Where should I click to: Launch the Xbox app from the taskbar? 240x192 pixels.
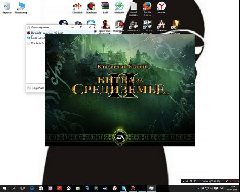pos(69,188)
